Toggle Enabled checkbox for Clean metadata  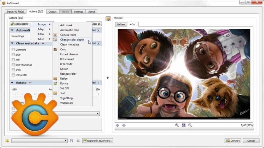coord(98,43)
